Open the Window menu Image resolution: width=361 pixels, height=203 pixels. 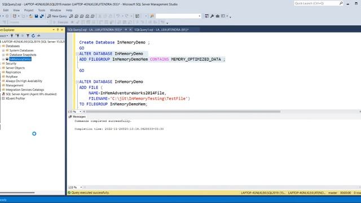click(55, 10)
